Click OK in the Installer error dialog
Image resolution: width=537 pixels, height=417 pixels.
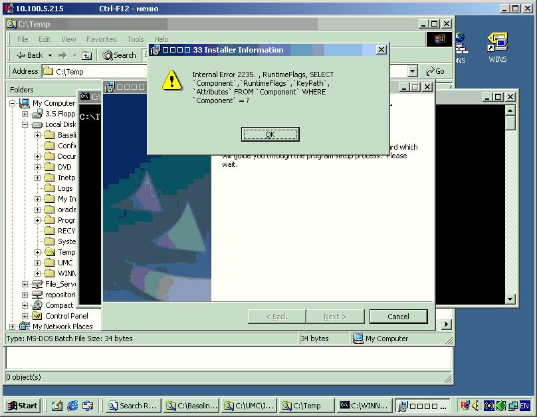tap(270, 134)
